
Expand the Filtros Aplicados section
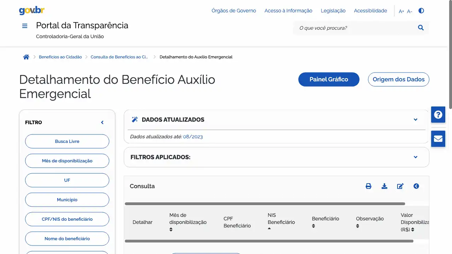point(416,157)
